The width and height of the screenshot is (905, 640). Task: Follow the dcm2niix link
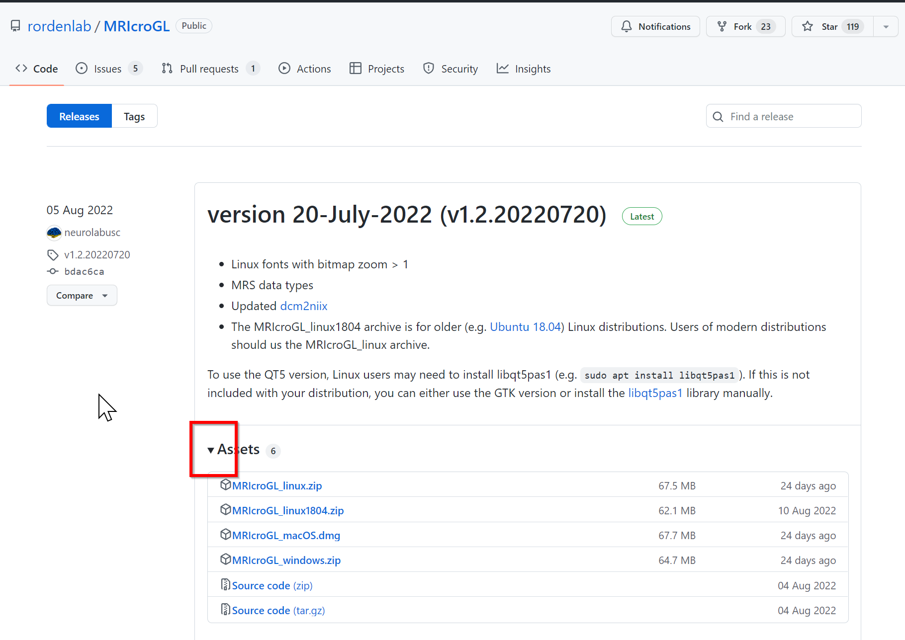[304, 306]
